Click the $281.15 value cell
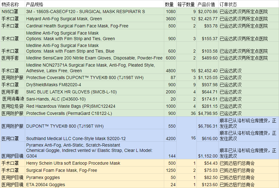This screenshot has width=279, height=188. point(208,106)
